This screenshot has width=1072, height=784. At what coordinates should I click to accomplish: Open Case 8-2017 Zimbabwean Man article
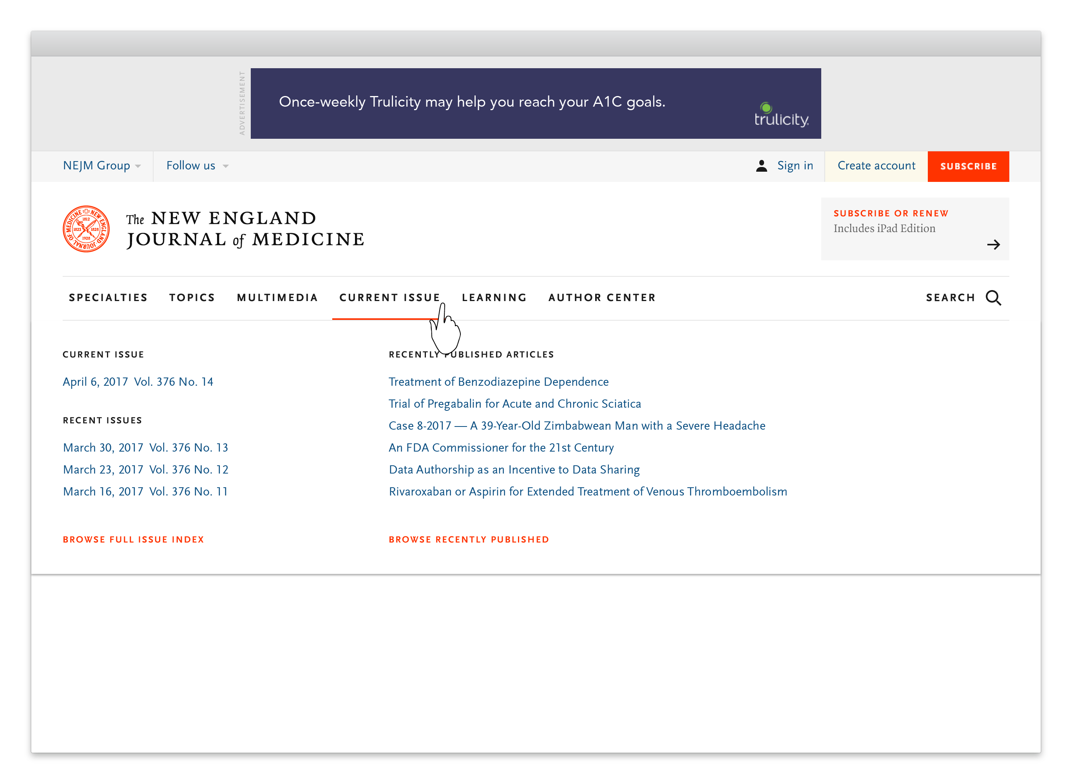point(577,426)
